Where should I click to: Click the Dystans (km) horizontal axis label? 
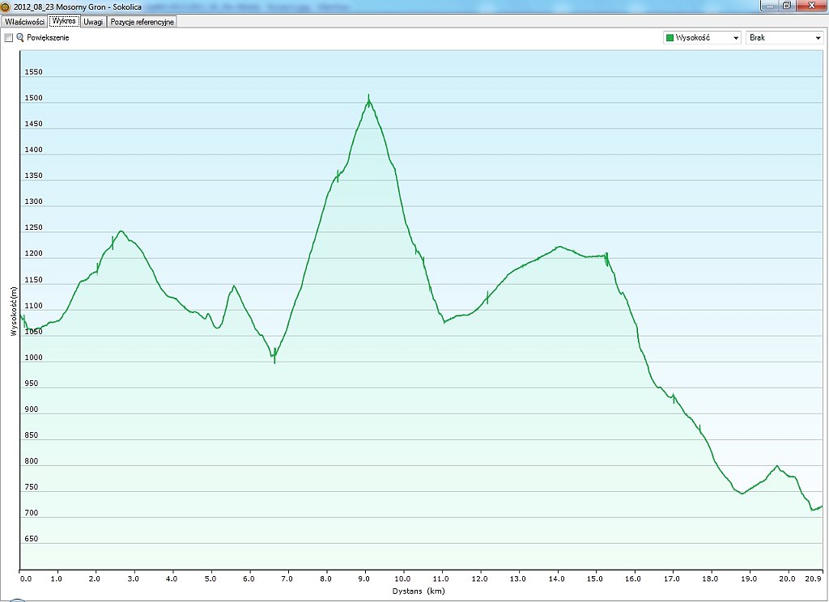419,591
